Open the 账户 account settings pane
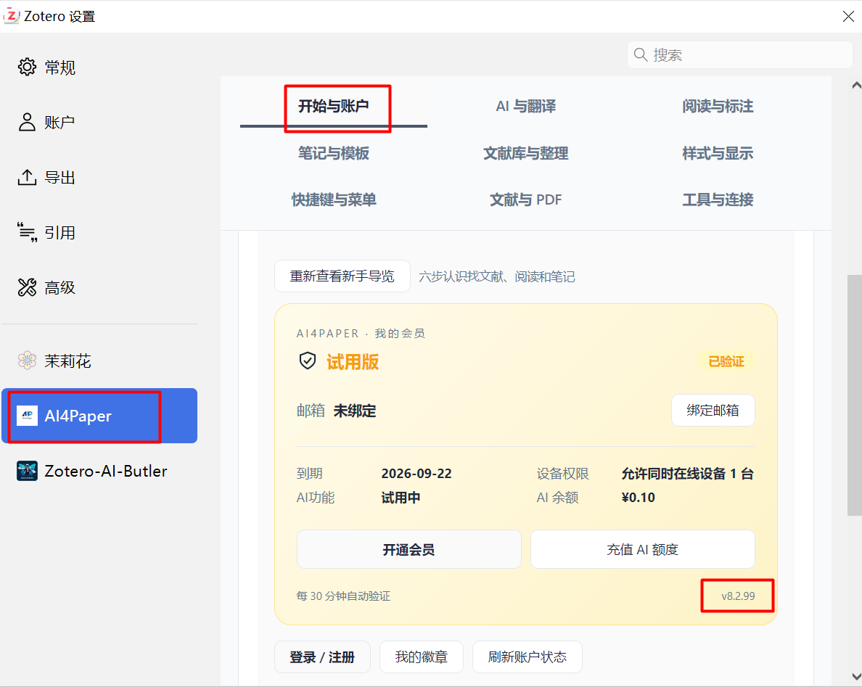Viewport: 862px width, 687px height. 99,123
